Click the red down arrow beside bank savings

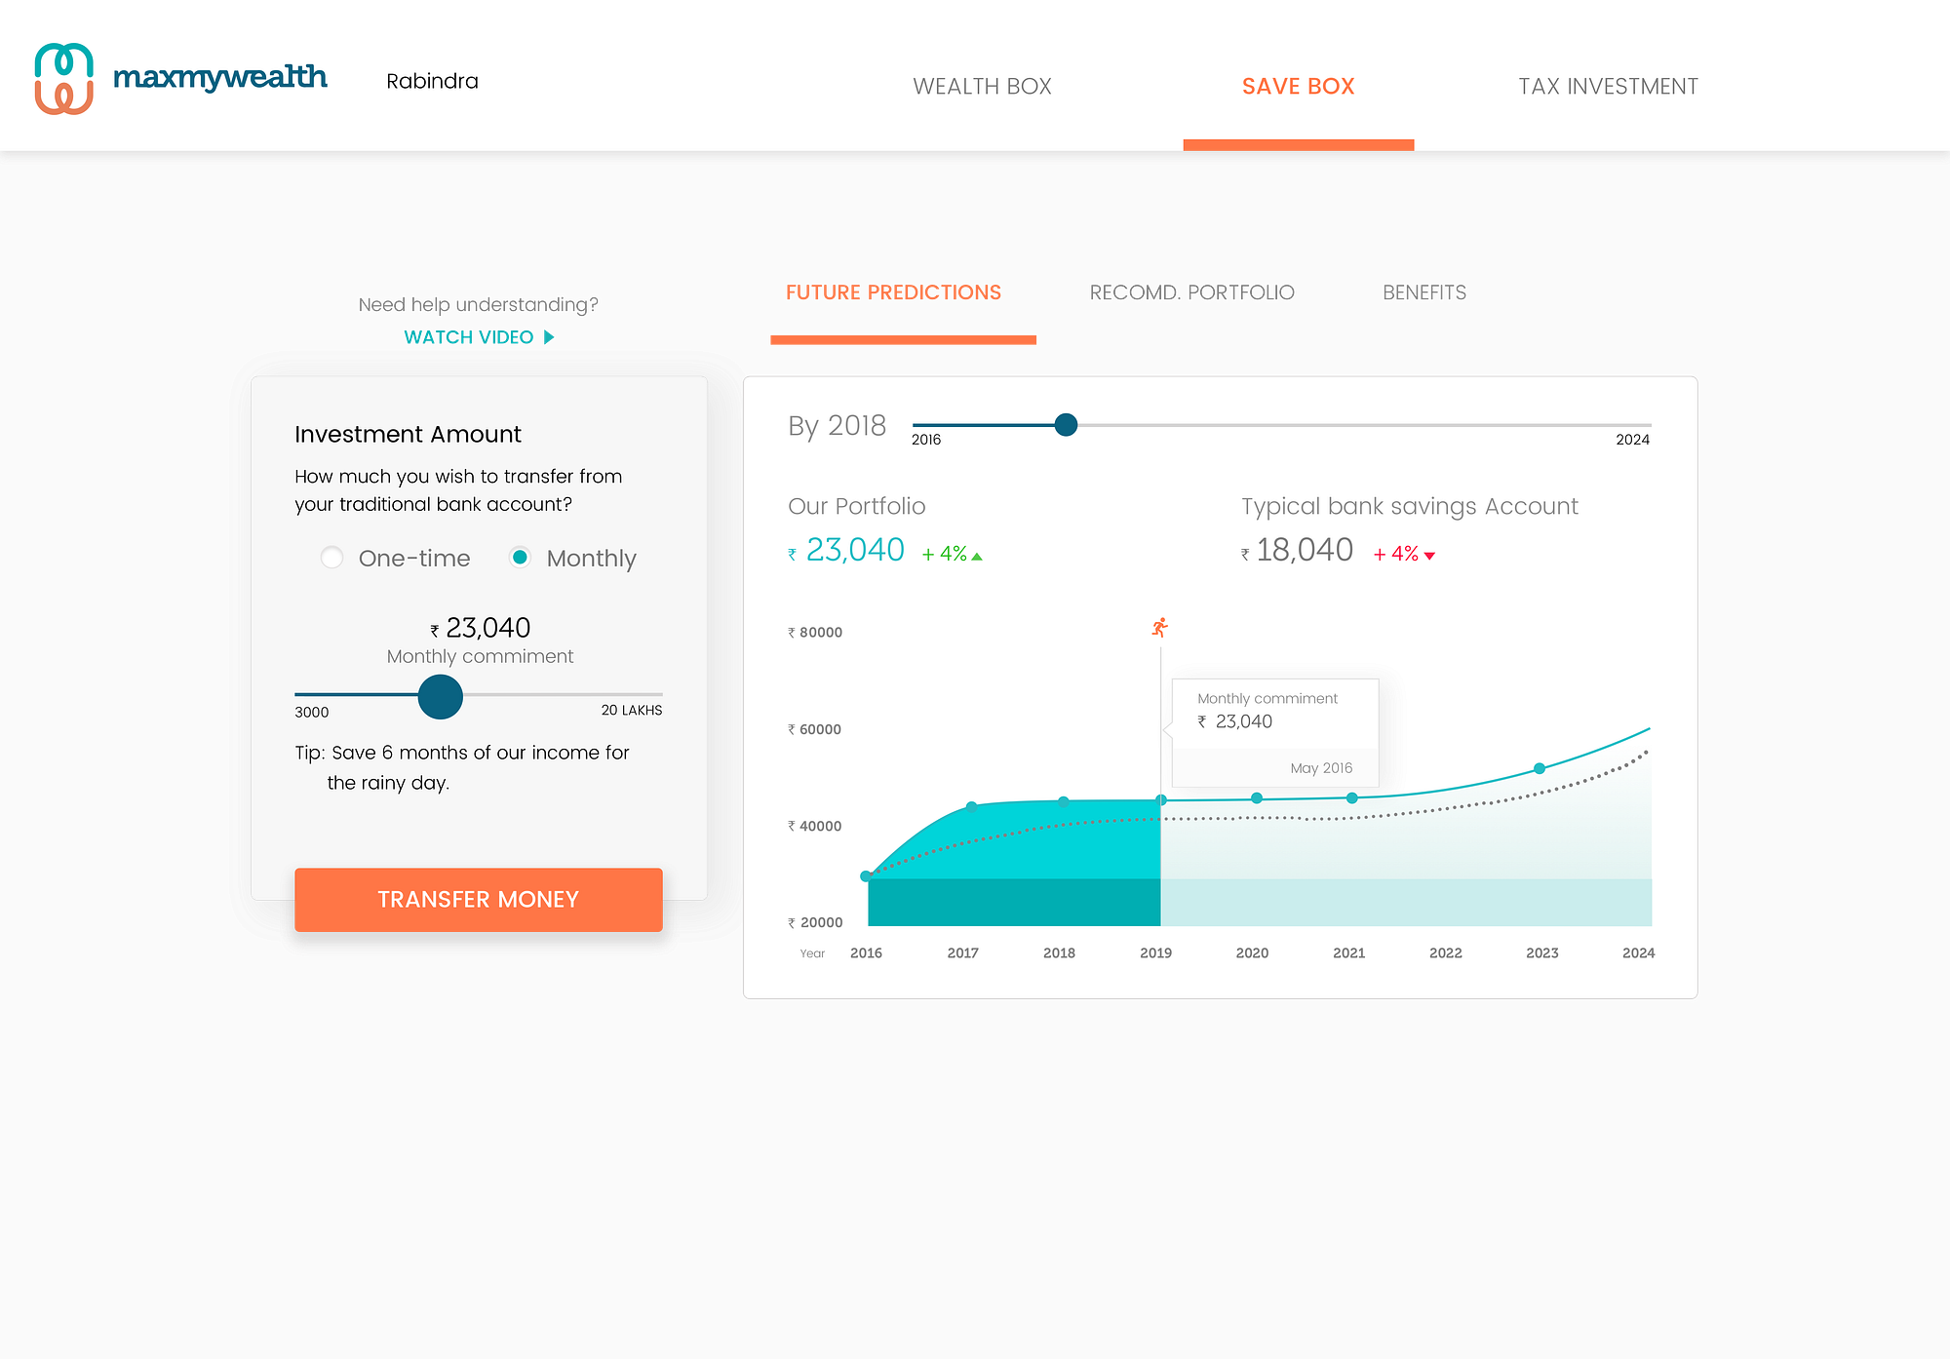pyautogui.click(x=1429, y=556)
